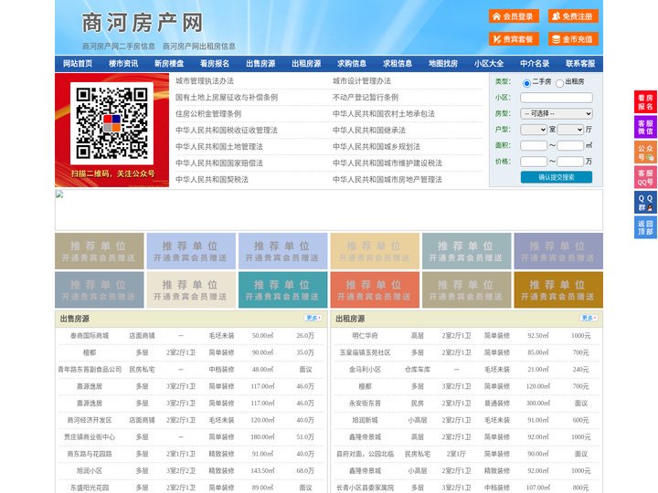
Task: Click 更多 in 出租房源 header
Action: click(589, 318)
